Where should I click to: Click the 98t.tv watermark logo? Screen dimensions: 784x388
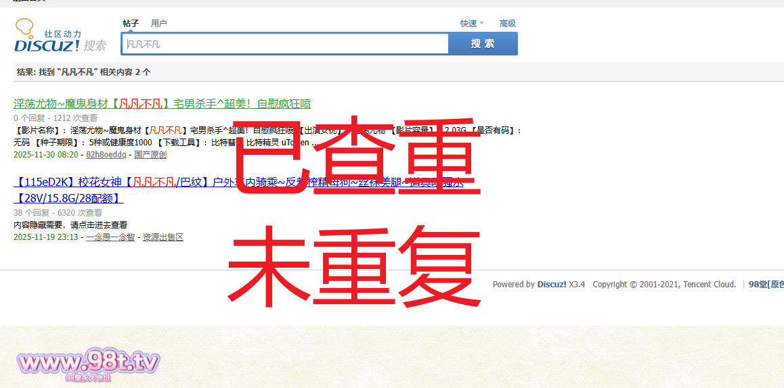pos(88,364)
